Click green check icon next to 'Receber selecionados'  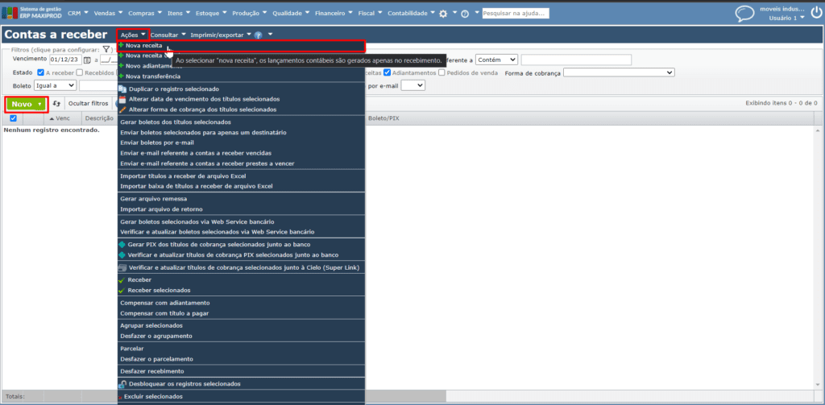[x=122, y=291]
